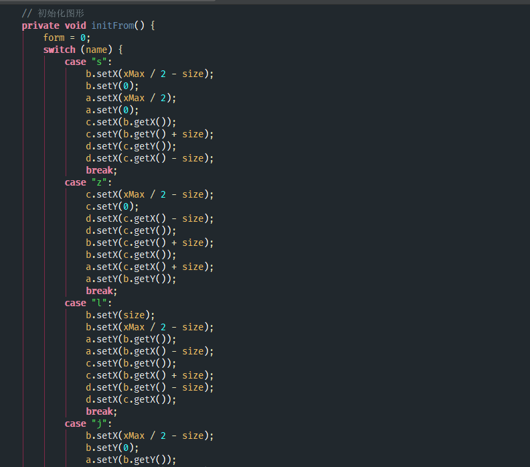The width and height of the screenshot is (530, 467).
Task: Click the c.setY(0); line
Action: pyautogui.click(x=112, y=206)
